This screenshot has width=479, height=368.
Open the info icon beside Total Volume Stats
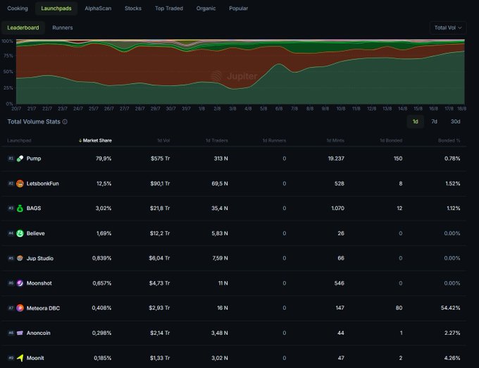pos(65,122)
